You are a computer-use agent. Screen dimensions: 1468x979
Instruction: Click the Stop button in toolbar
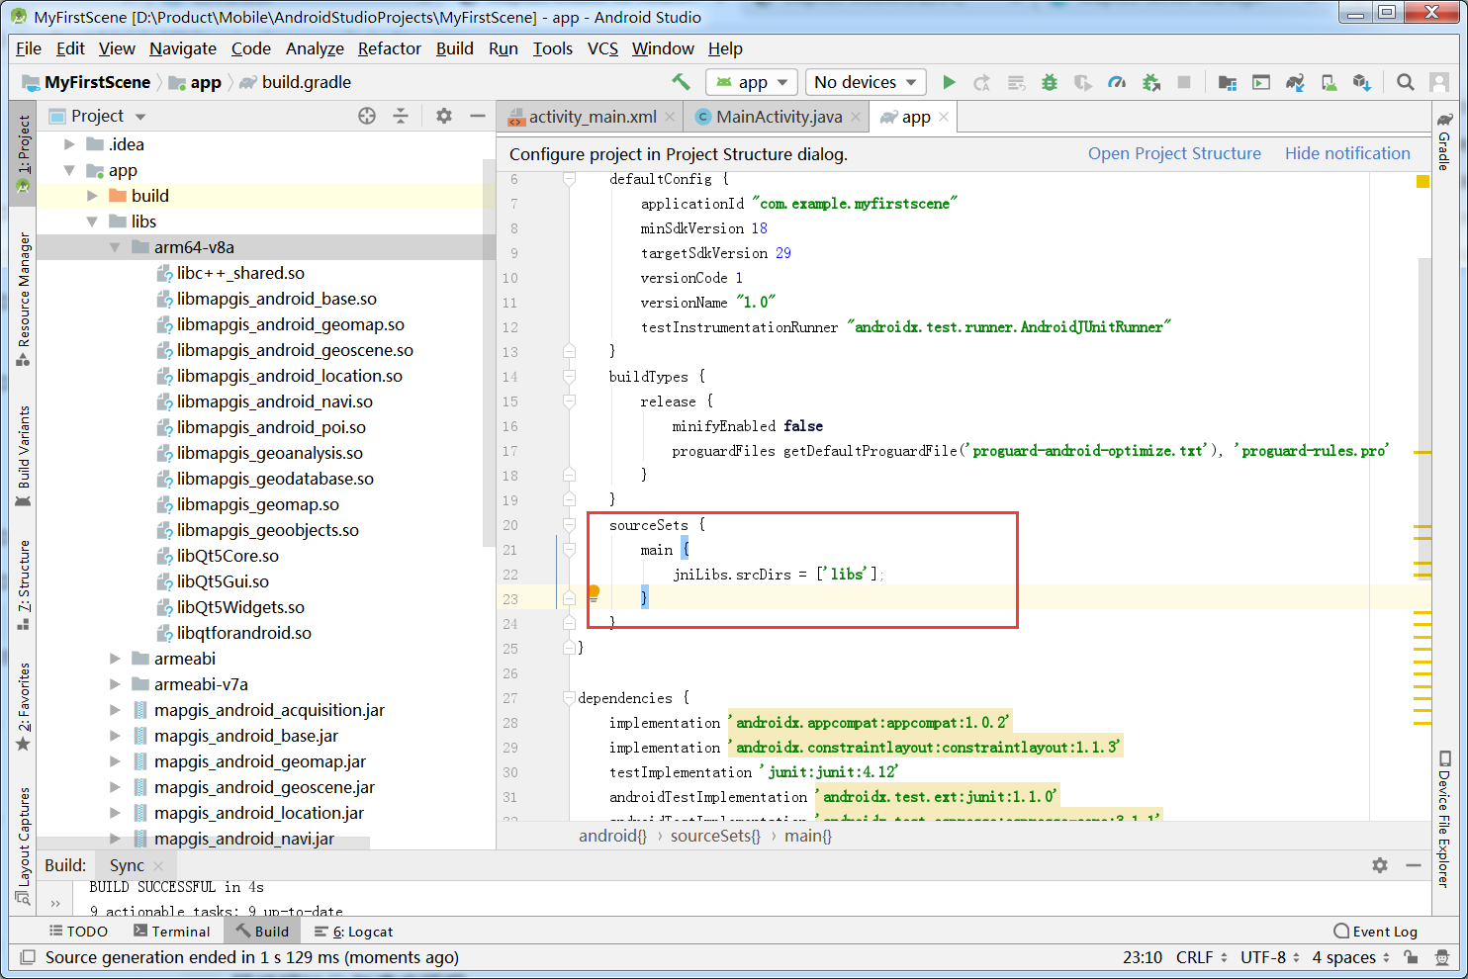1184,82
